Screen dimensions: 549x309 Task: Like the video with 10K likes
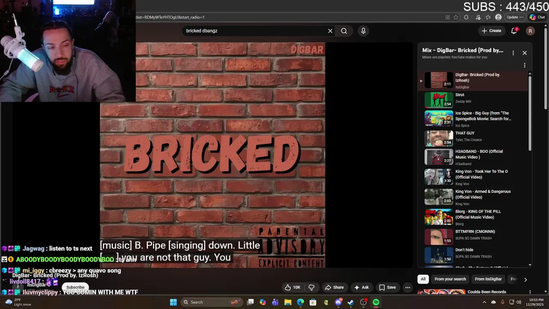click(x=293, y=287)
